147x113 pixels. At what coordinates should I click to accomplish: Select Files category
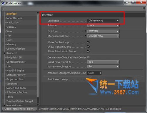[9, 36]
